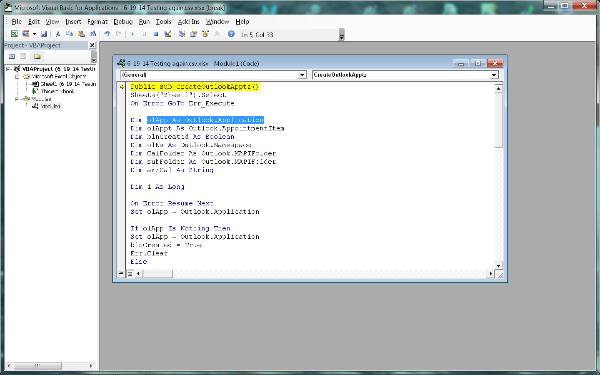600x375 pixels.
Task: Continue running the macro
Action: point(132,34)
